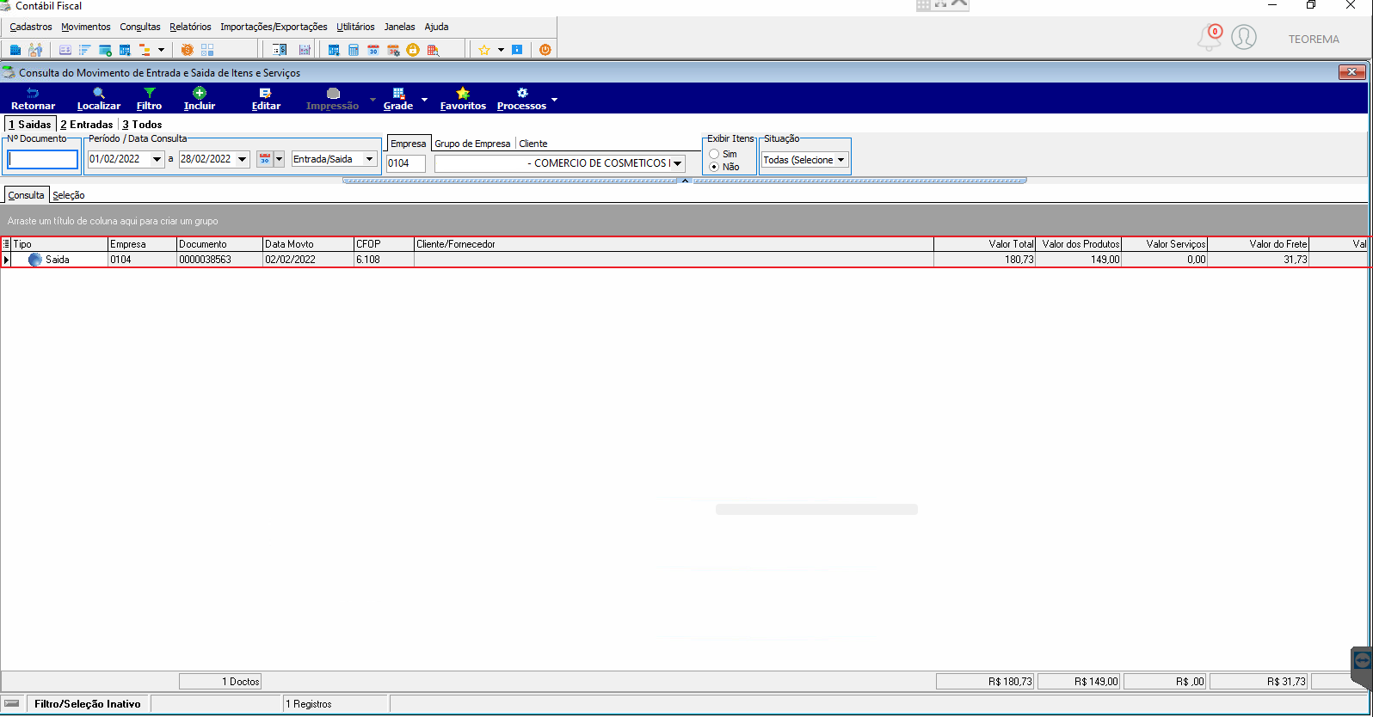
Task: Open the COMERCIO DE COSMETICOS company dropdown
Action: [x=678, y=163]
